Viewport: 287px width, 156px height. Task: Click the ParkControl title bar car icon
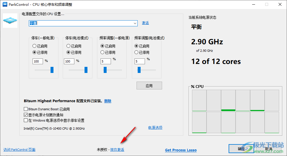click(x=5, y=4)
